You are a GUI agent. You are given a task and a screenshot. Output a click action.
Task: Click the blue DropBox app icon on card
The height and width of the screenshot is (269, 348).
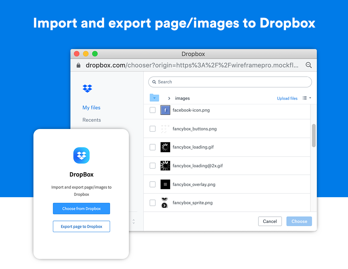(81, 155)
